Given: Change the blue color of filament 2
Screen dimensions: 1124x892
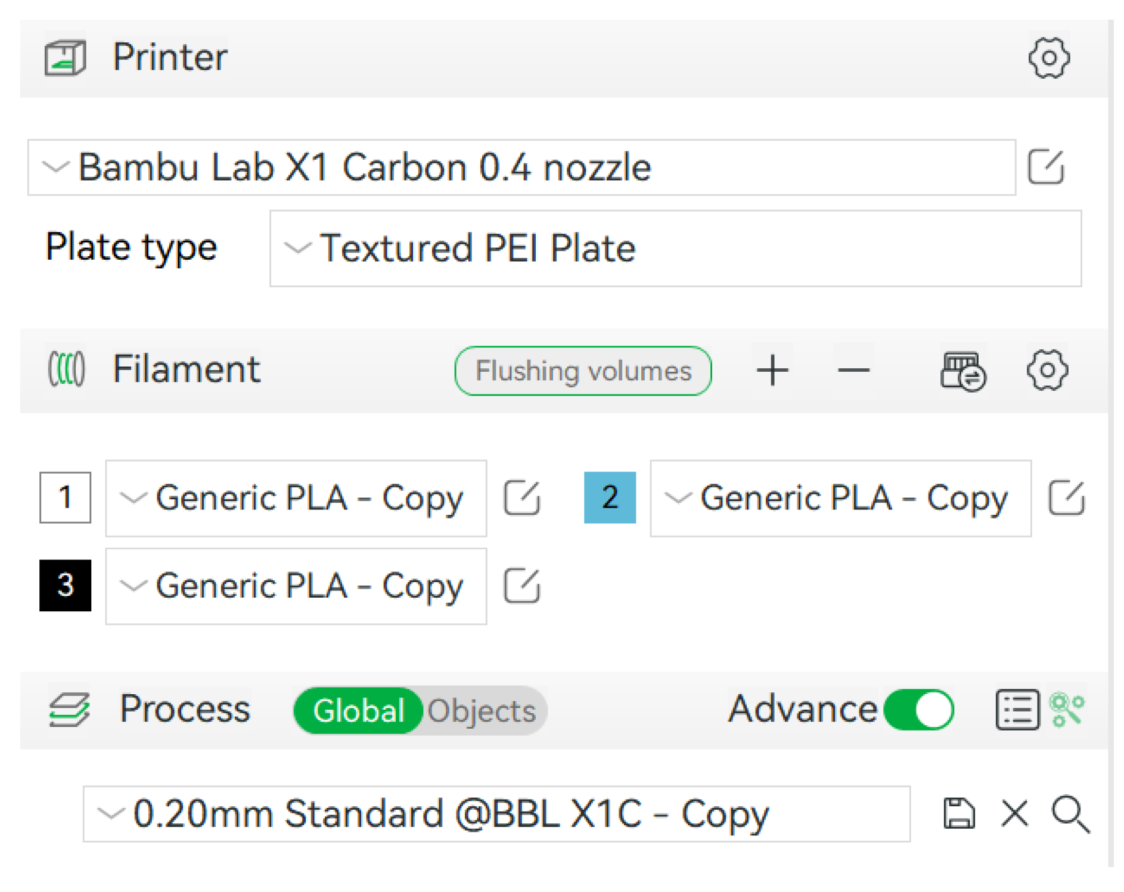Looking at the screenshot, I should [x=609, y=498].
